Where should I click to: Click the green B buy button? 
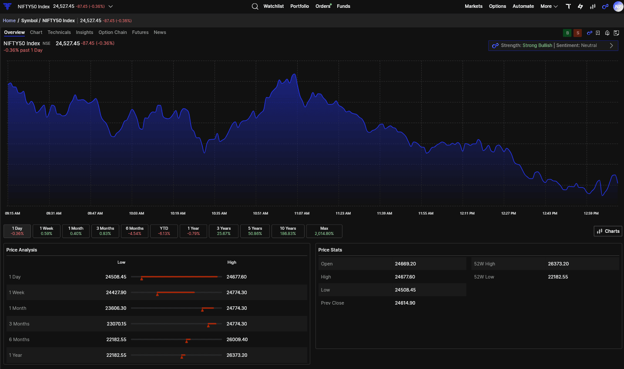(567, 33)
